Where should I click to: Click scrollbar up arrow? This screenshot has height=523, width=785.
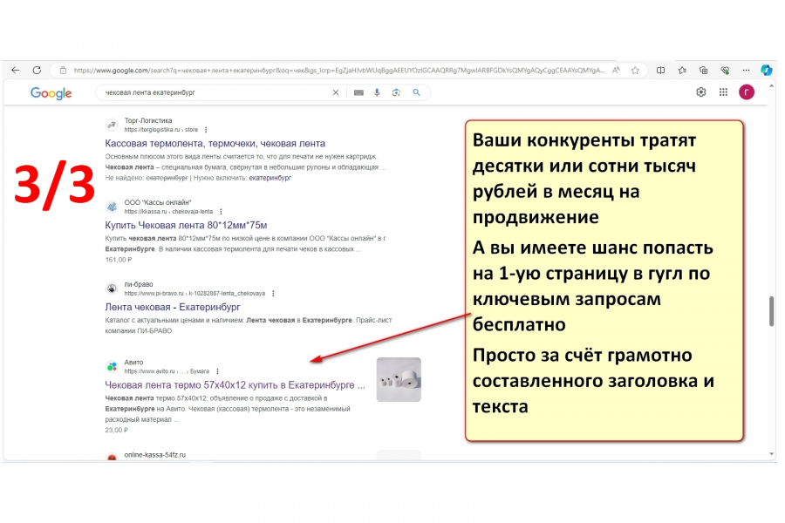(x=772, y=86)
